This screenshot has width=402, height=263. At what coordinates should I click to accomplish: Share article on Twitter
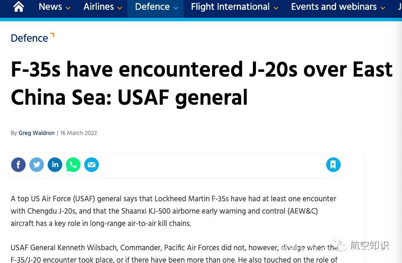pos(37,165)
